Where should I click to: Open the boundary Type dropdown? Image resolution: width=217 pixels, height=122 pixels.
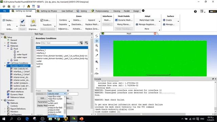pyautogui.click(x=57, y=94)
